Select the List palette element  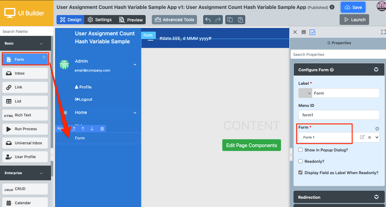25,101
